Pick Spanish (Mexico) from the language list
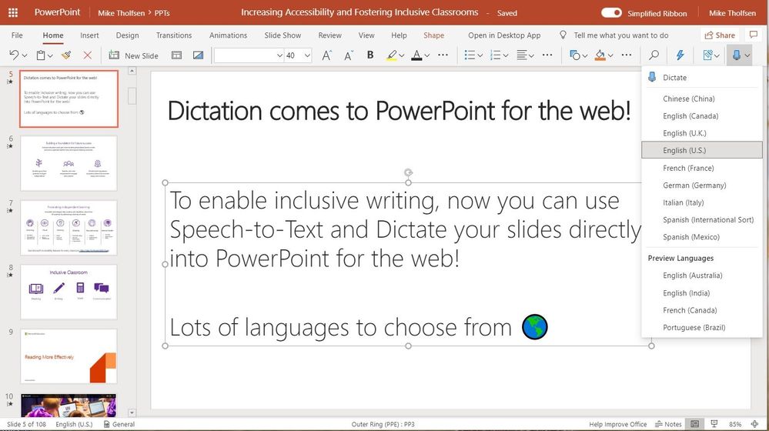The width and height of the screenshot is (769, 431). (702, 237)
